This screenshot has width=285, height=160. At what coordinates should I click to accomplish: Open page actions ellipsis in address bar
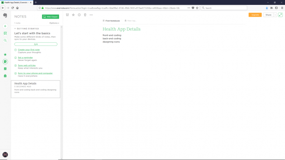[189, 8]
